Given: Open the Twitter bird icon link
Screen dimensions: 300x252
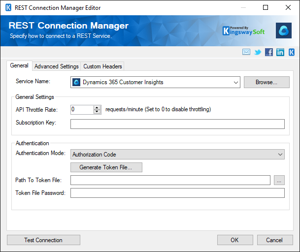Looking at the screenshot, I should point(258,52).
